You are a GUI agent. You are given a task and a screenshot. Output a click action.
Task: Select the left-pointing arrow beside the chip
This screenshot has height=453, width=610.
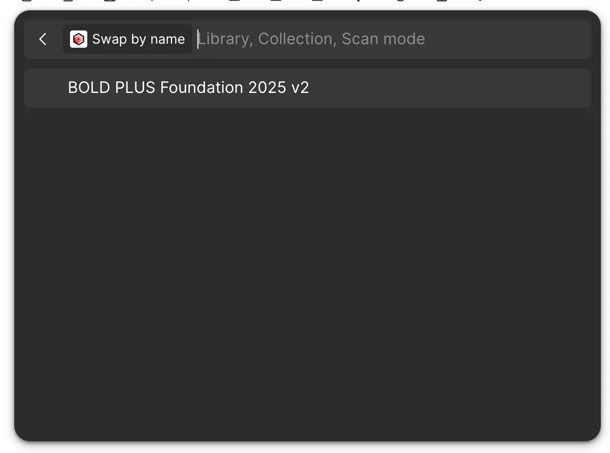coord(43,39)
